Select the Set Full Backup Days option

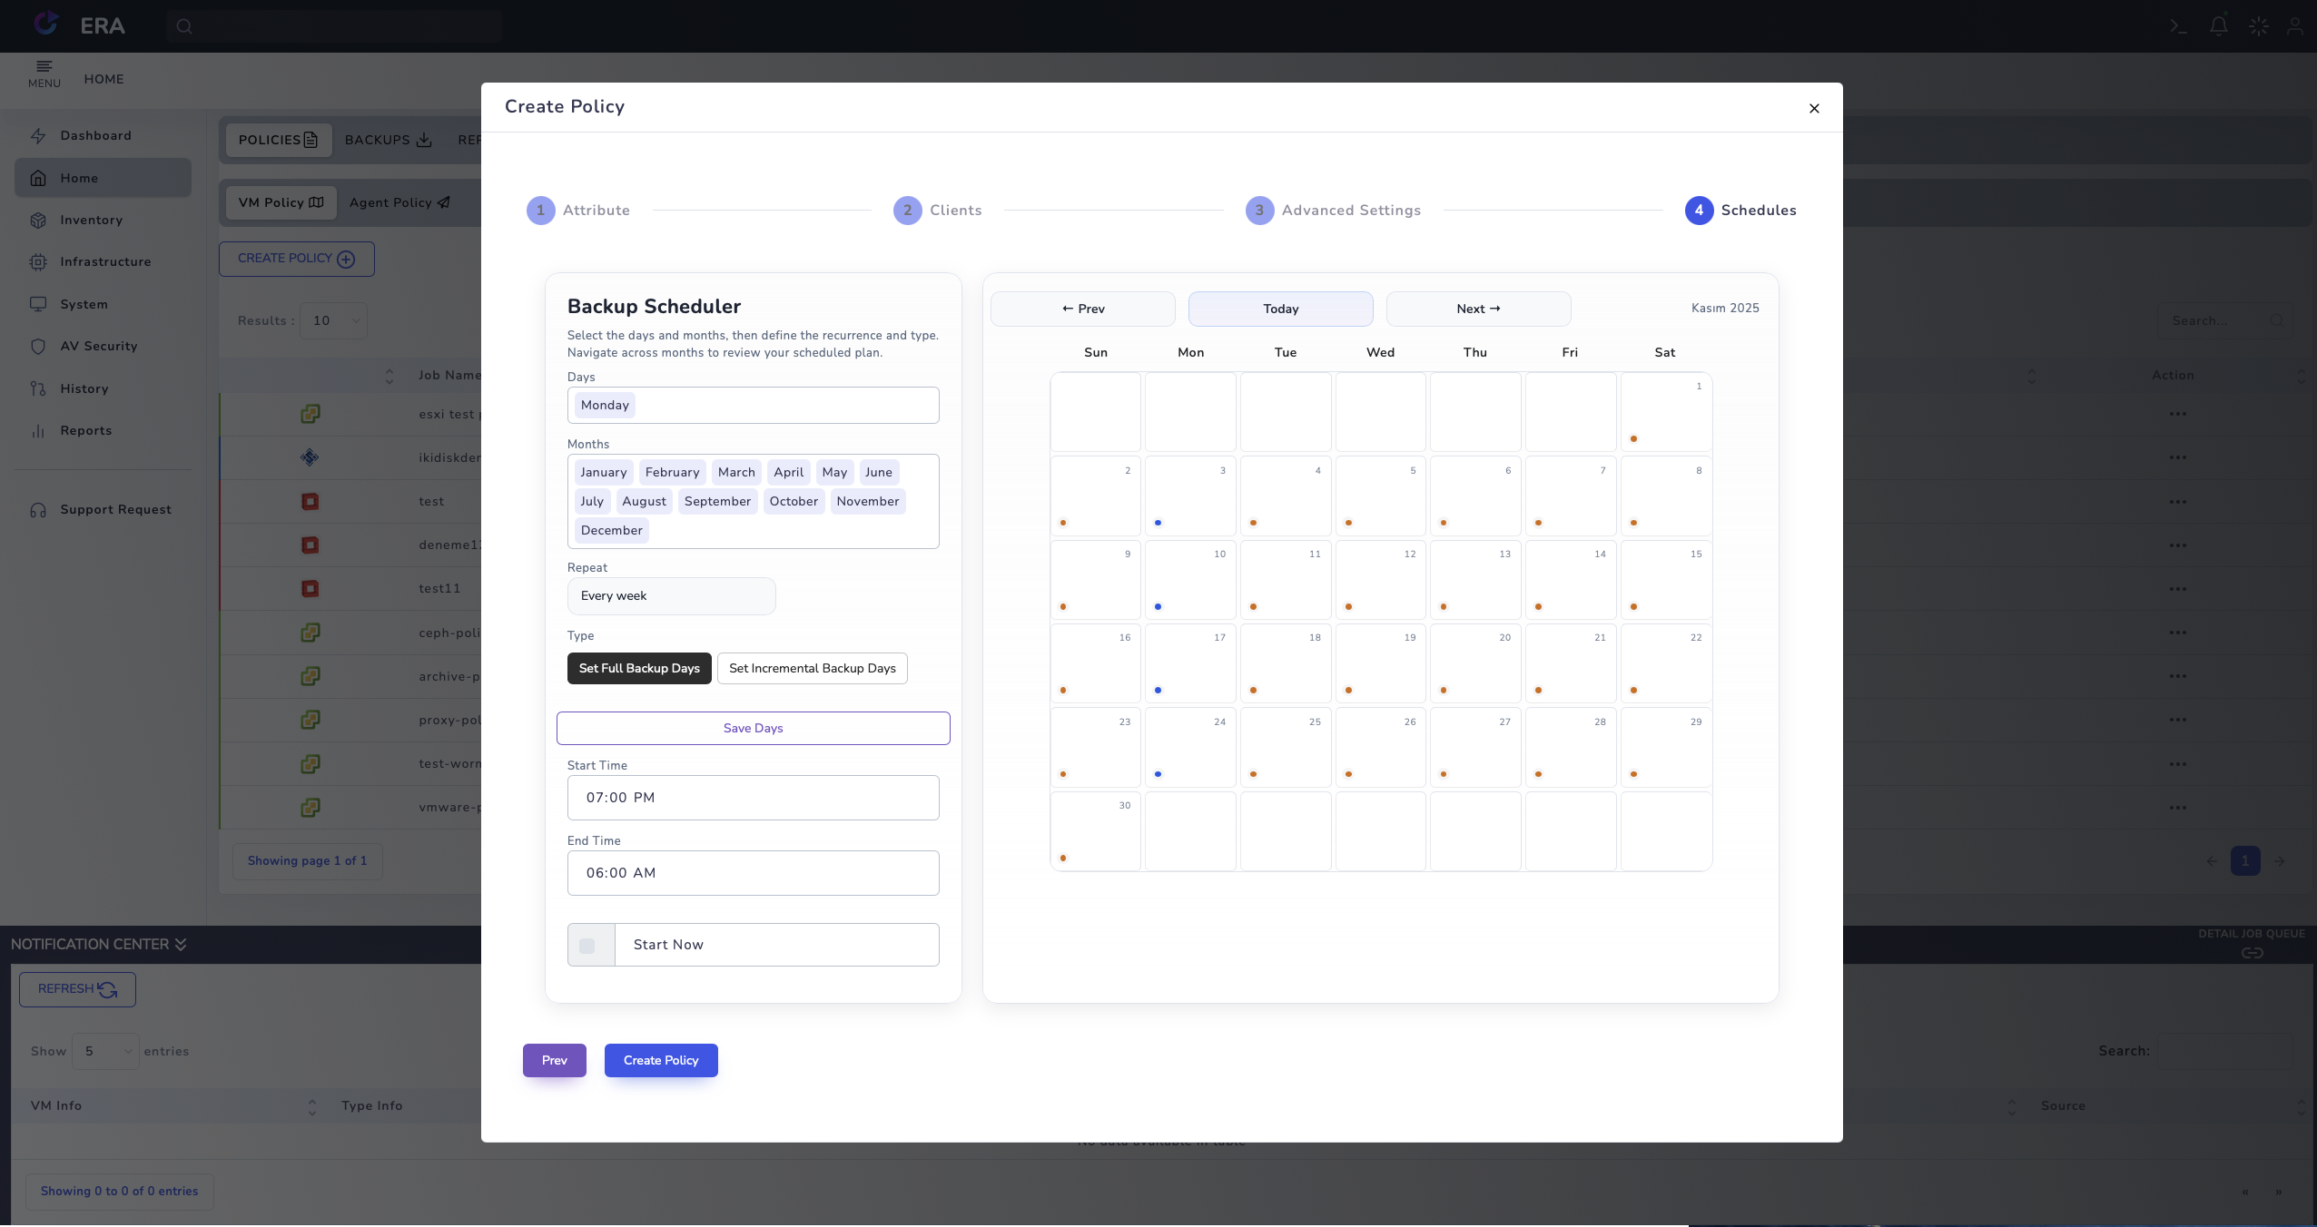[x=639, y=668]
